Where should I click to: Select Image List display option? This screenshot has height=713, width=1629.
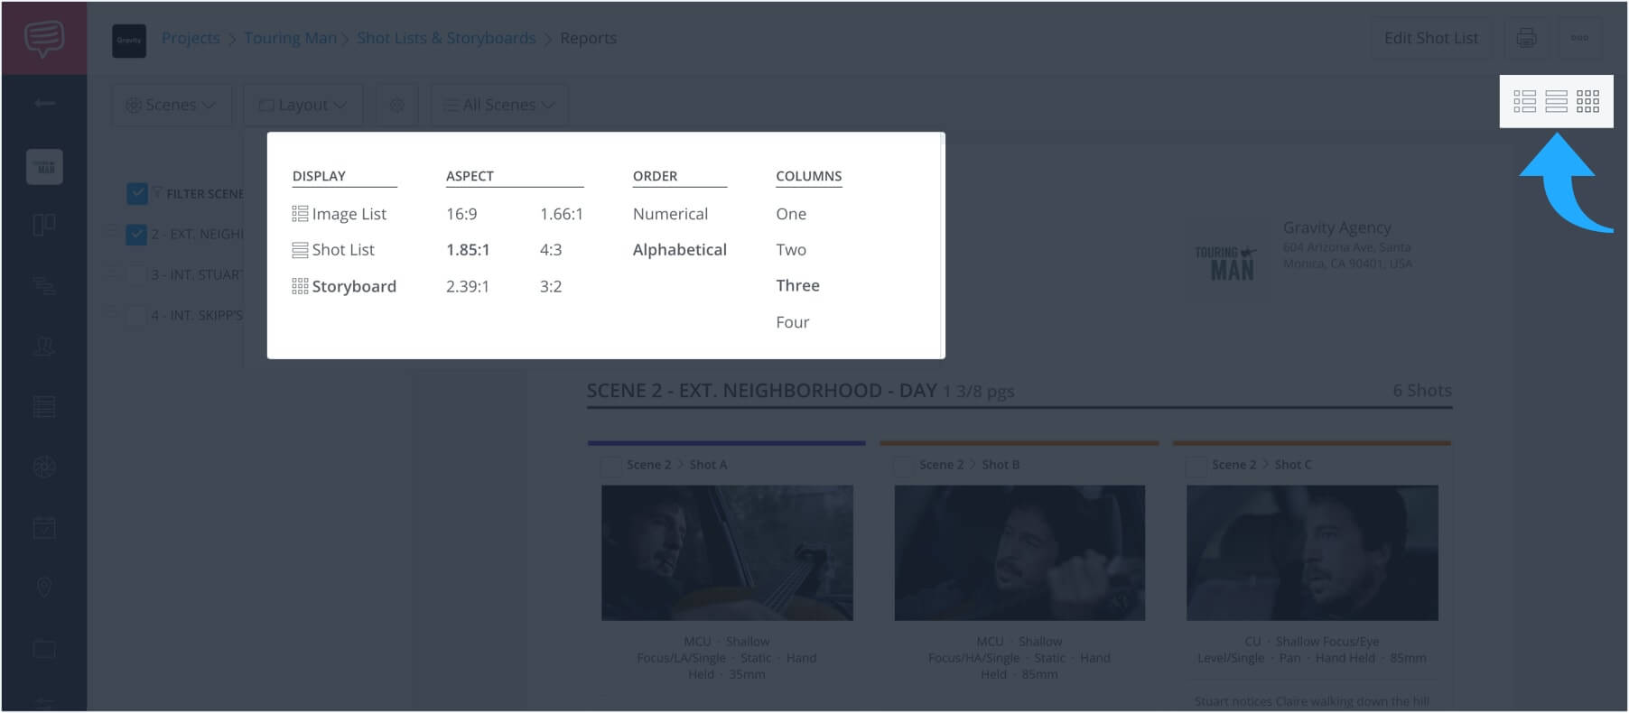tap(340, 214)
